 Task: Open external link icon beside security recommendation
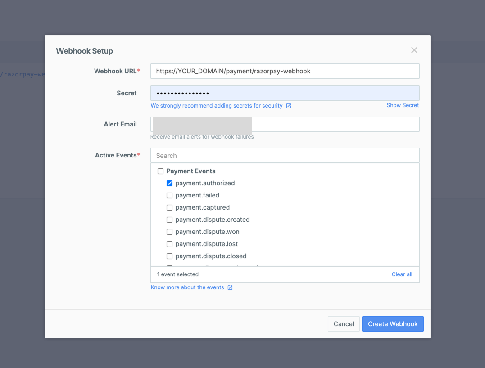pos(289,106)
